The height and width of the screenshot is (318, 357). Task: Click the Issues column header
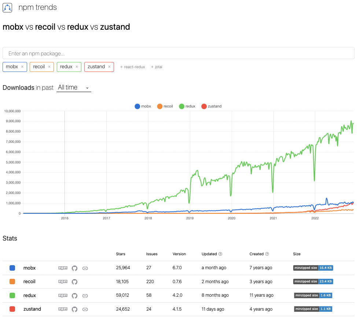[152, 254]
